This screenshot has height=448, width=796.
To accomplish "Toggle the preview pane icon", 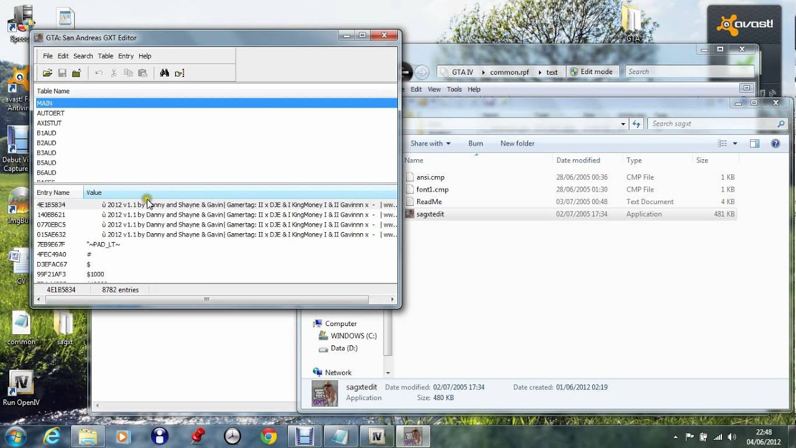I will click(754, 143).
